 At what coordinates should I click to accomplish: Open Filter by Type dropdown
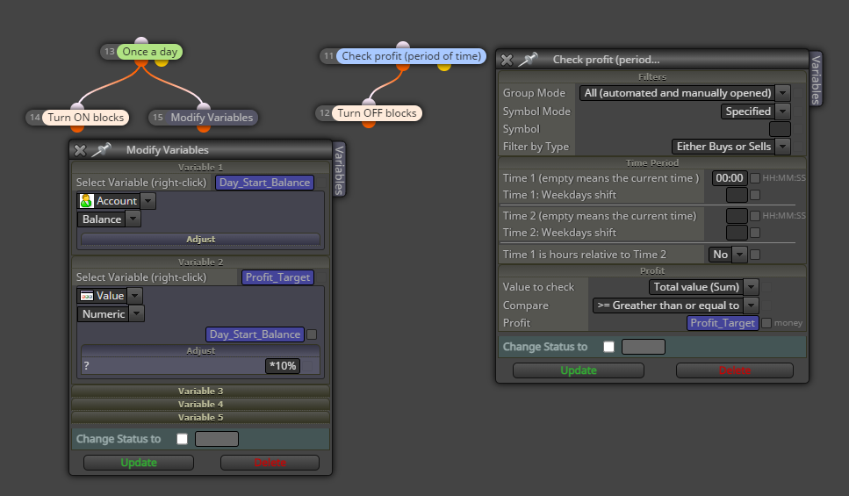[783, 147]
